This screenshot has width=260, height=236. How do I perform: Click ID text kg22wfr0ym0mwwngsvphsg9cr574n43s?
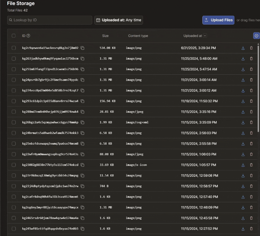pos(50,154)
